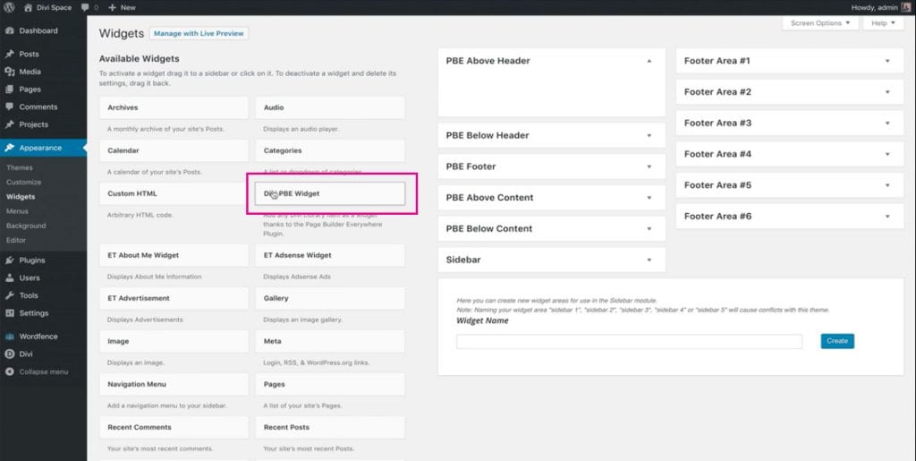The image size is (916, 461).
Task: Open the Users icon in sidebar
Action: point(10,277)
